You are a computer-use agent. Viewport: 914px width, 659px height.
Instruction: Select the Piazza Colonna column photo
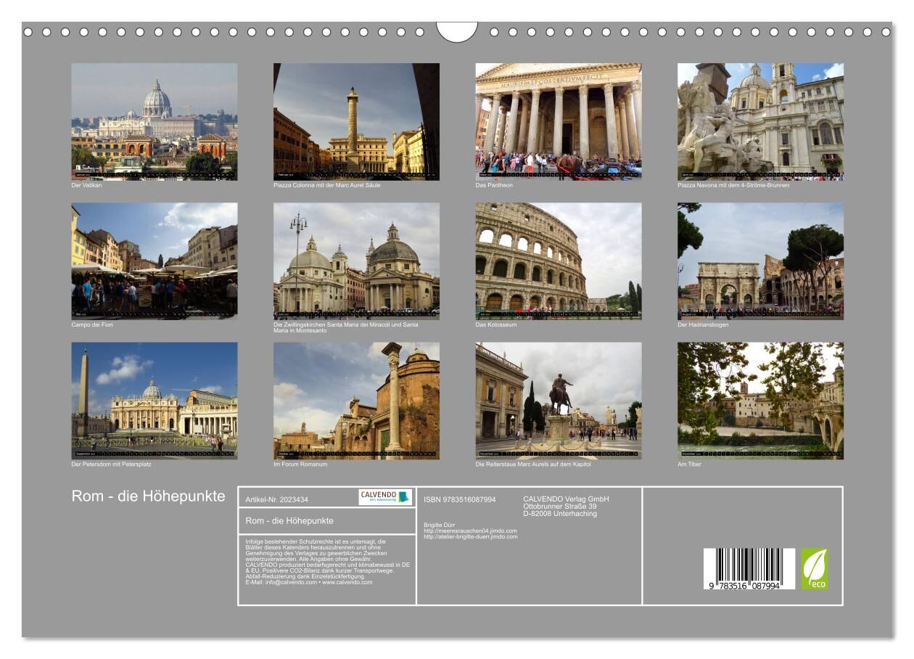pyautogui.click(x=356, y=121)
